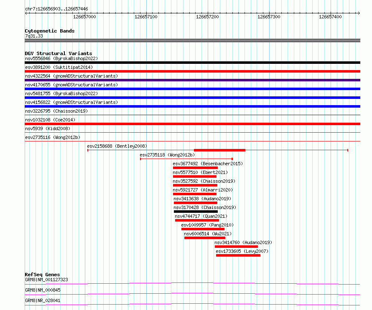Click the DGV Structural Variants track title

[x=59, y=53]
